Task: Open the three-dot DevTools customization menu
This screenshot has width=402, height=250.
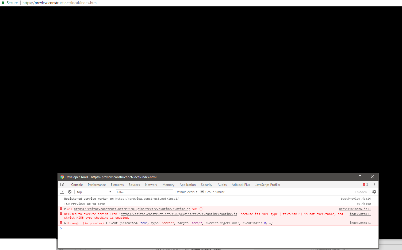Action: click(x=374, y=184)
